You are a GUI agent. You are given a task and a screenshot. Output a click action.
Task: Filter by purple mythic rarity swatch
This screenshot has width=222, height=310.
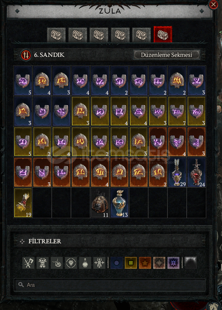[x=173, y=263]
